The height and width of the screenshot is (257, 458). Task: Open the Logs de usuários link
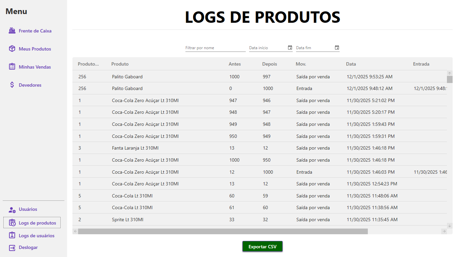coord(36,236)
